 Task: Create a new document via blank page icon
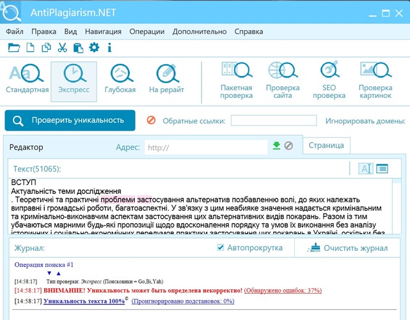point(30,47)
